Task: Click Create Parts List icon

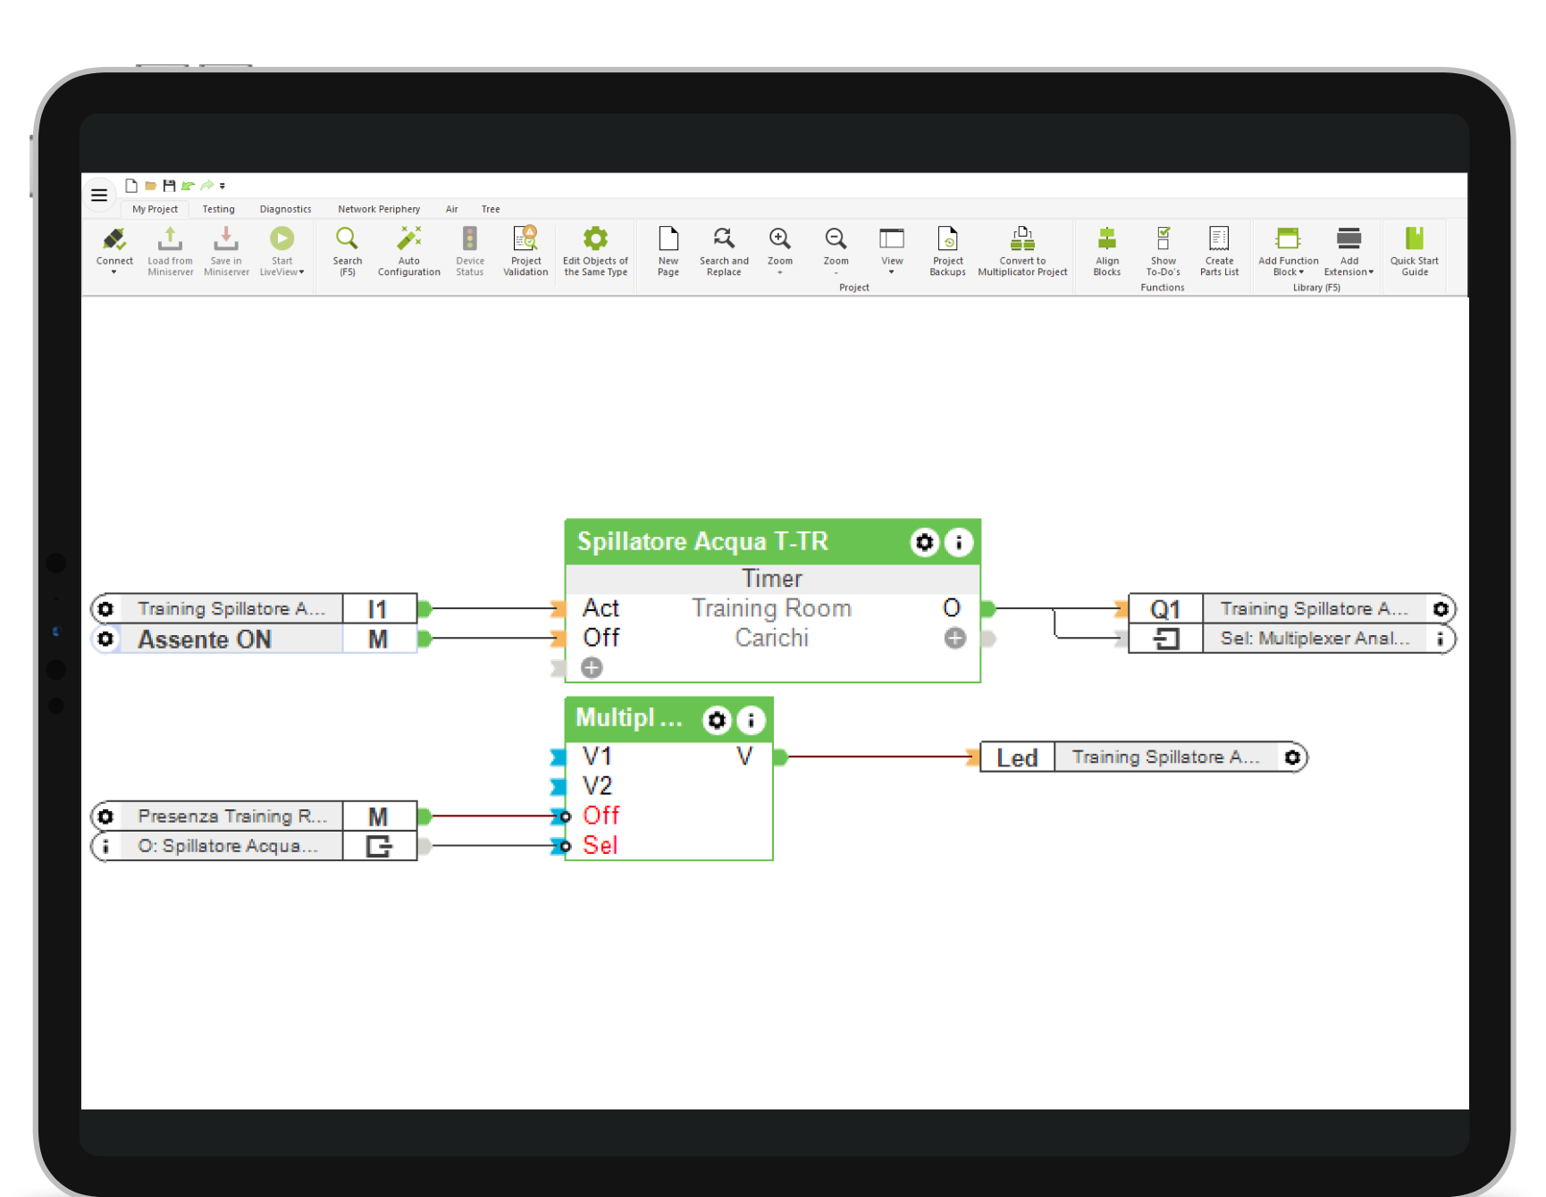Action: pos(1219,239)
